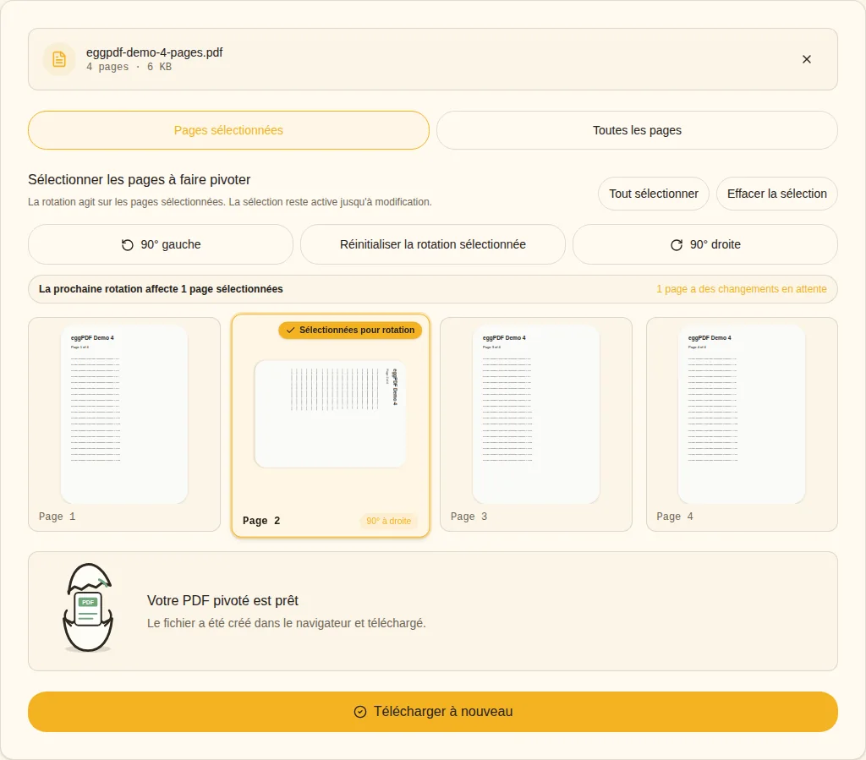Click 'Sélectionner les pages à faire pivoter' heading

coord(140,180)
